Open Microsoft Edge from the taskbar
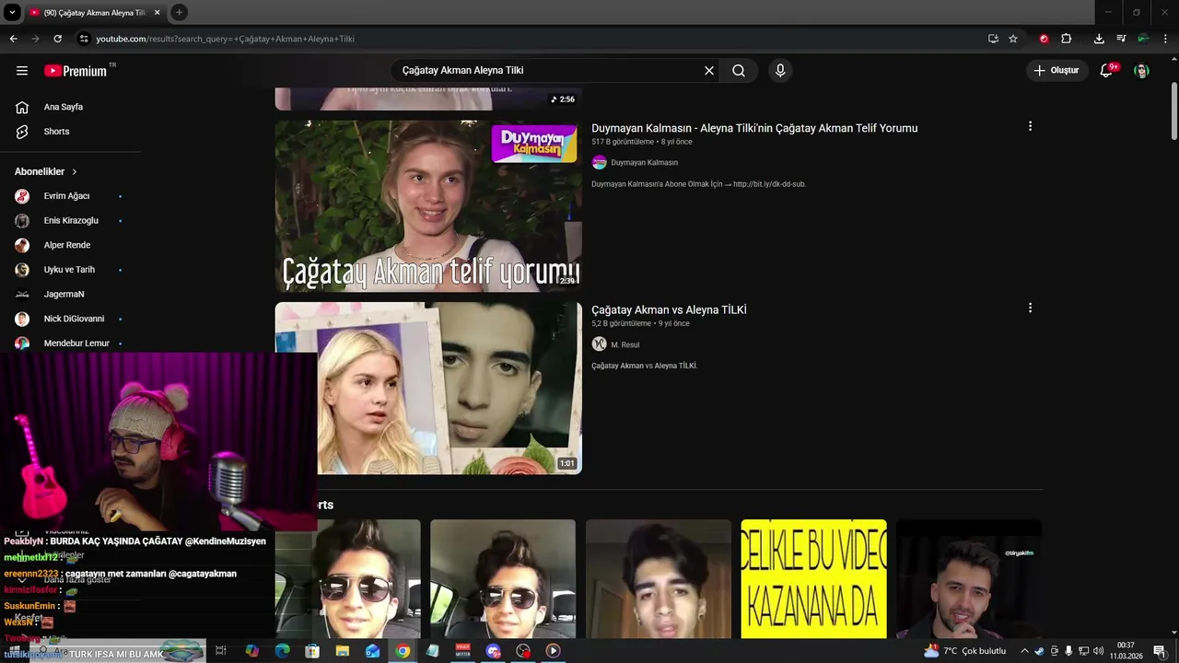The width and height of the screenshot is (1179, 663). point(283,651)
